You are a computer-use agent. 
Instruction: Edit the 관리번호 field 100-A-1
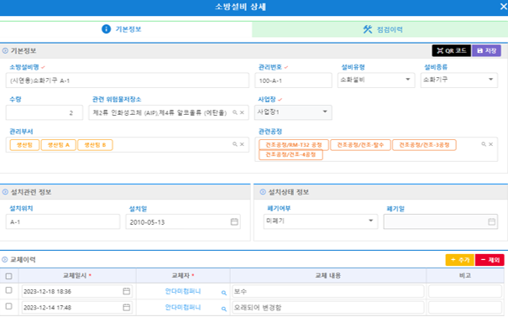pyautogui.click(x=294, y=81)
